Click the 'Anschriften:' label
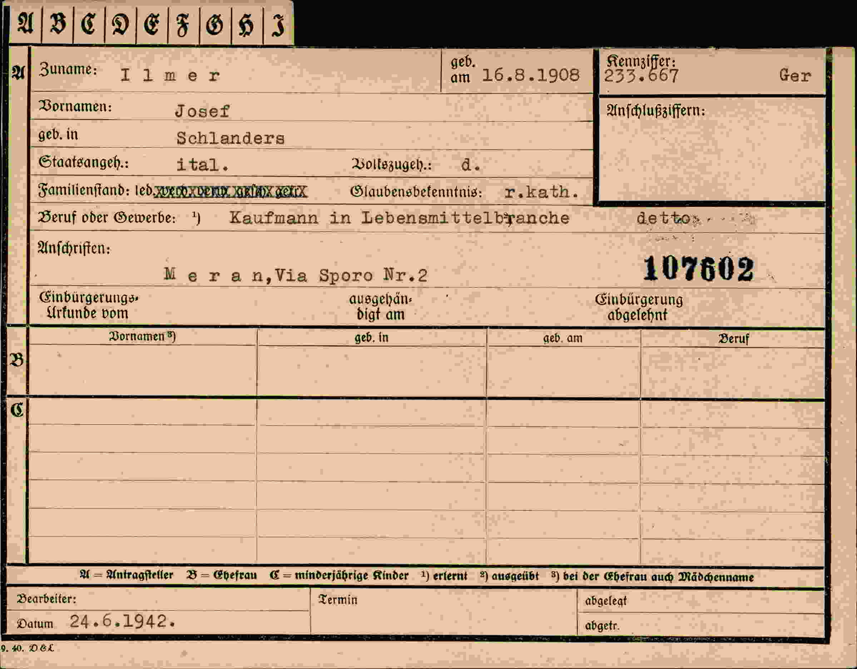Screen dimensions: 857x669 (x=74, y=248)
